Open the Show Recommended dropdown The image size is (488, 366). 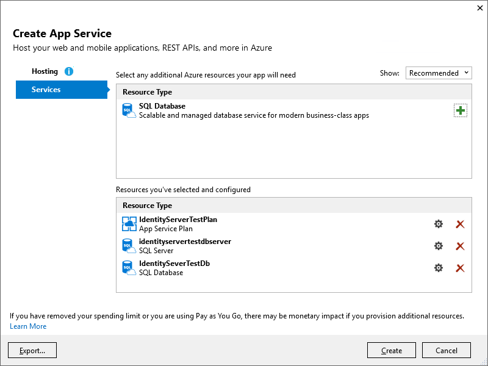coord(439,73)
